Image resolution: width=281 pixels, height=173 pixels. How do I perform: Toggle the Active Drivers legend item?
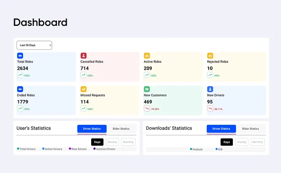pos(52,149)
